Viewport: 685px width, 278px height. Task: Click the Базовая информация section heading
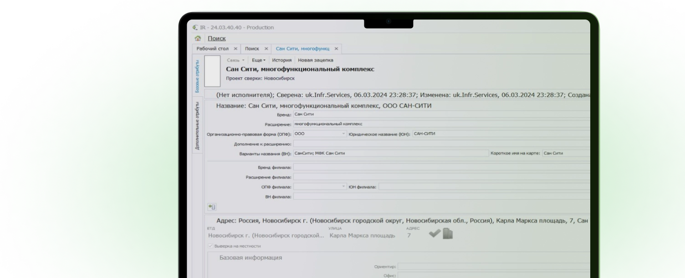(x=250, y=258)
